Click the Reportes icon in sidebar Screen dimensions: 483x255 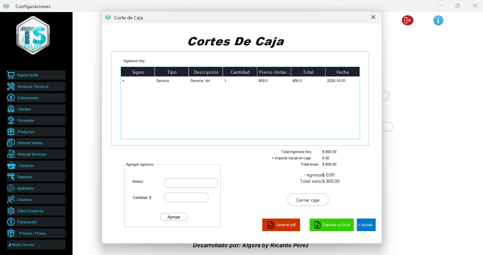click(11, 177)
